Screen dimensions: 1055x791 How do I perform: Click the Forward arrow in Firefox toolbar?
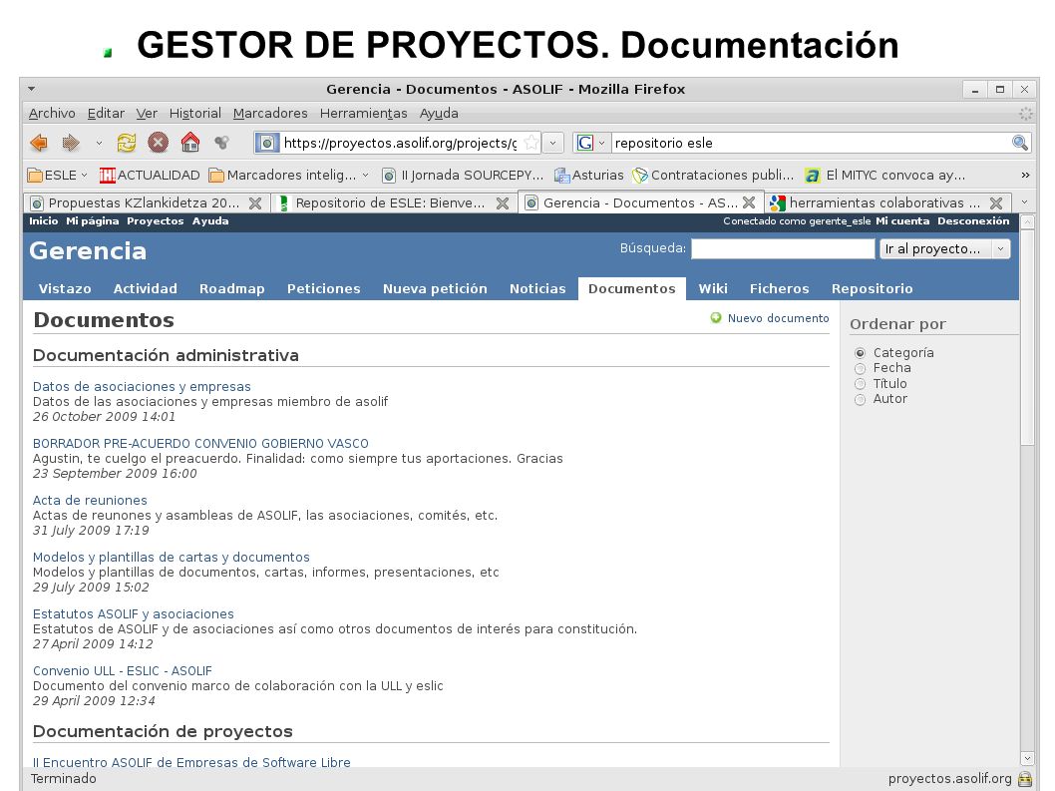pyautogui.click(x=71, y=143)
